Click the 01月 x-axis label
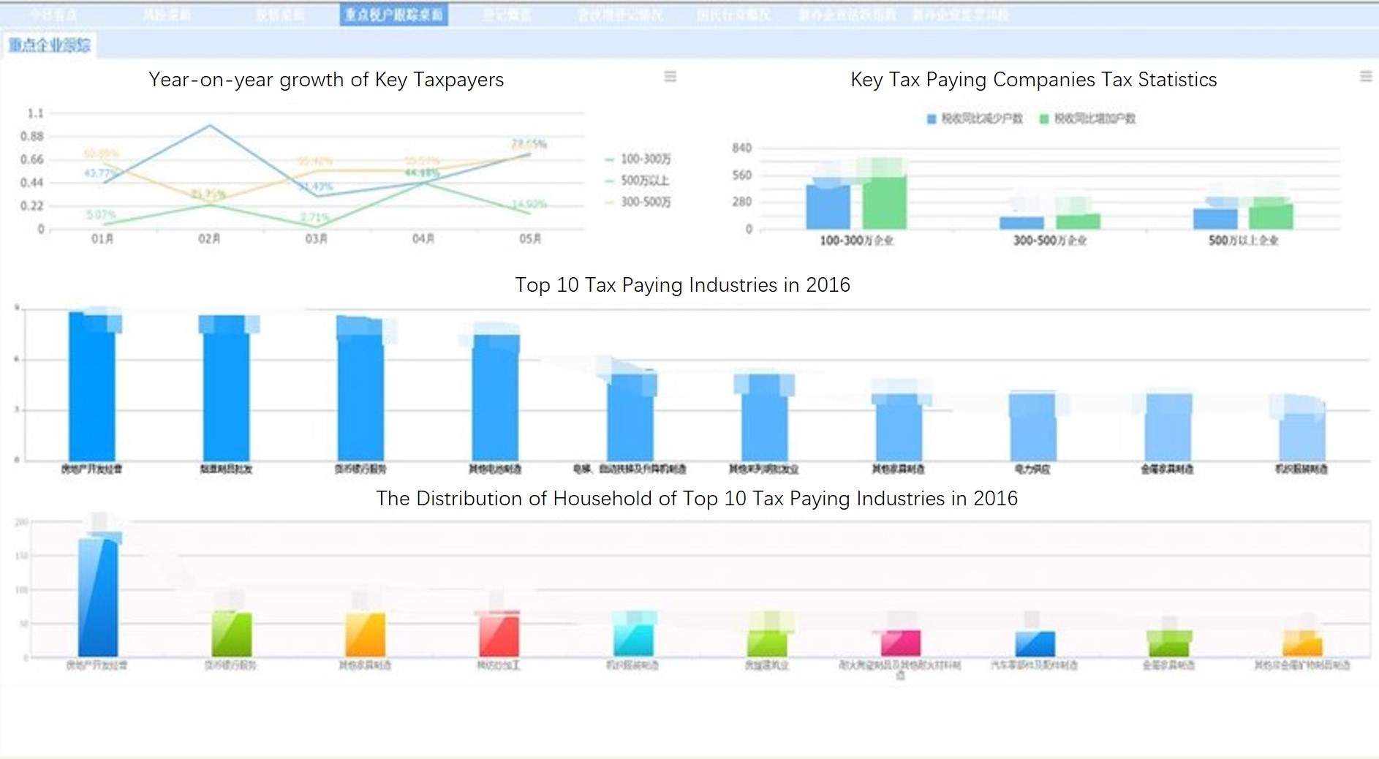Viewport: 1379px width, 759px height. 102,239
